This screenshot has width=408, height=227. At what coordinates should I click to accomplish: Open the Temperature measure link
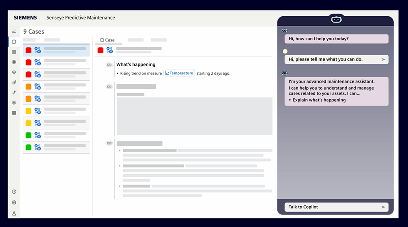point(179,73)
